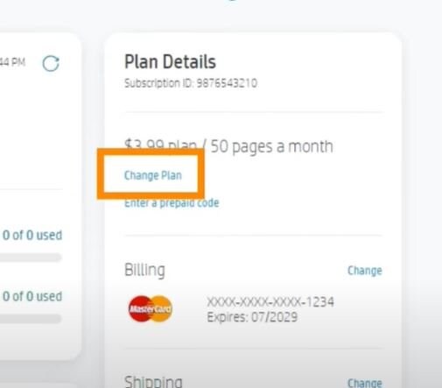Change the Shipping information
Image resolution: width=442 pixels, height=388 pixels.
364,383
